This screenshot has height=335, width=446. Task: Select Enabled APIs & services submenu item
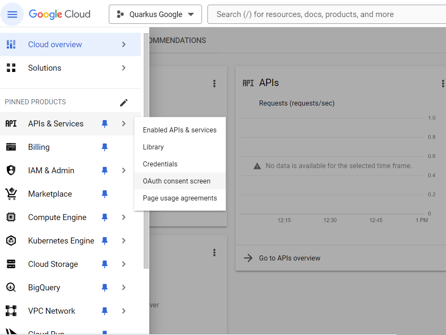[180, 130]
